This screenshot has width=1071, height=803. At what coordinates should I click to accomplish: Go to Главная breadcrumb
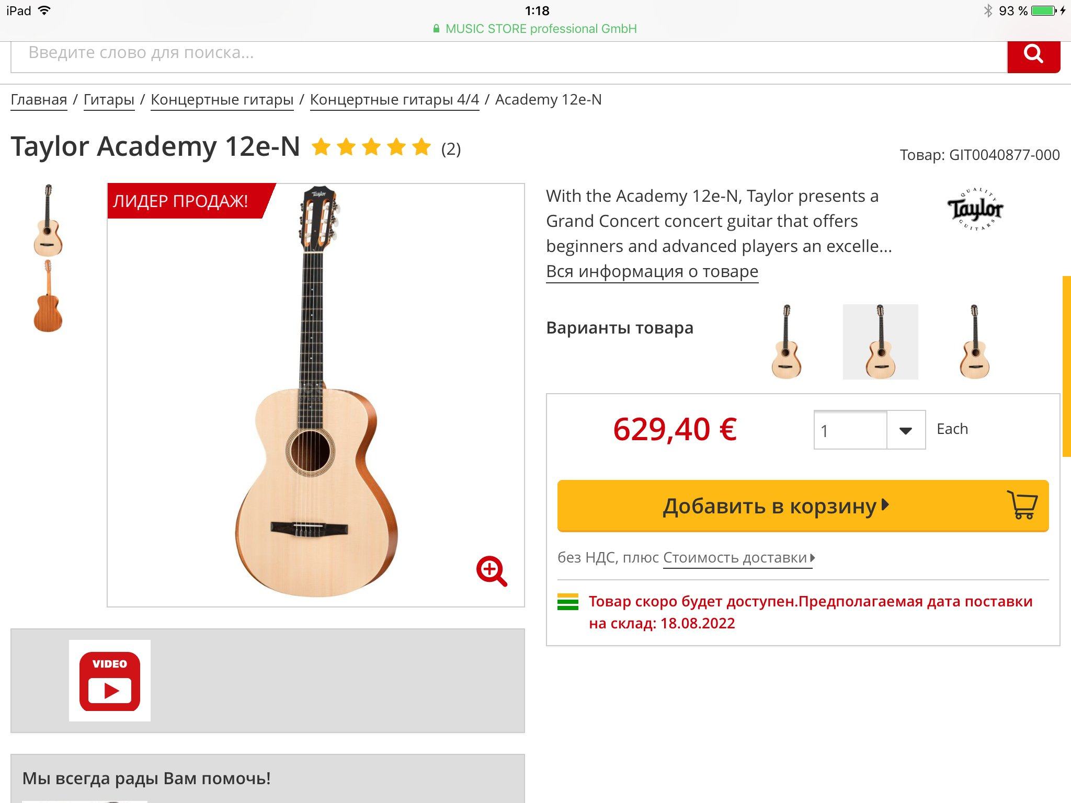(x=39, y=99)
